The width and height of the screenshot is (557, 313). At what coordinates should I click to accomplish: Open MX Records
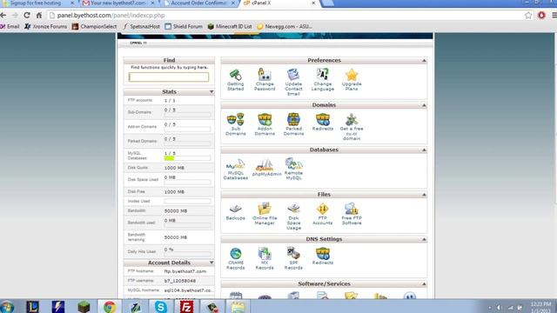[x=265, y=258]
